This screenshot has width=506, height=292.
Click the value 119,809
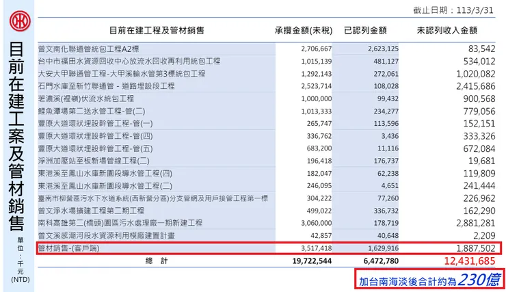click(479, 173)
